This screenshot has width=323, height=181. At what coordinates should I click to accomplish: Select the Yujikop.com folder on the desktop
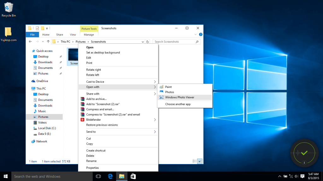pos(9,34)
